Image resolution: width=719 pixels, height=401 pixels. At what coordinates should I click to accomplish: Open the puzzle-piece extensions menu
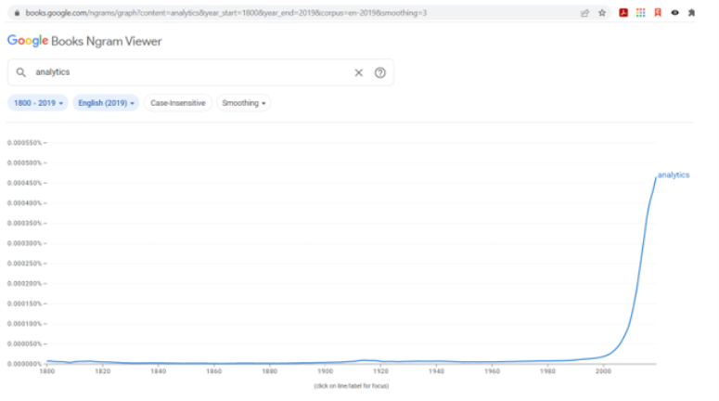pos(691,13)
